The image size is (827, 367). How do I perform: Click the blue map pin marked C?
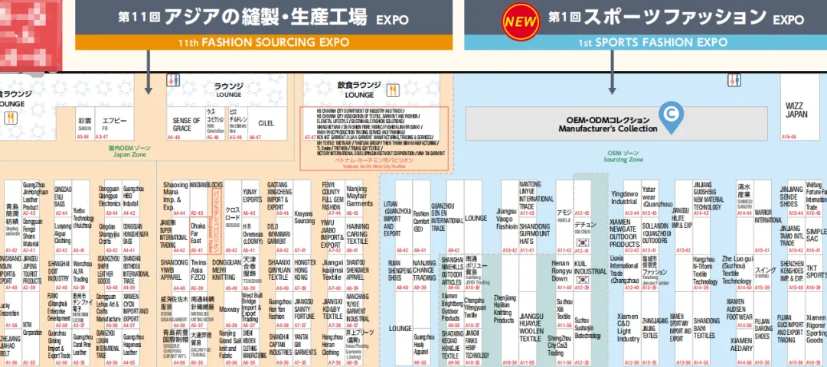(x=670, y=118)
